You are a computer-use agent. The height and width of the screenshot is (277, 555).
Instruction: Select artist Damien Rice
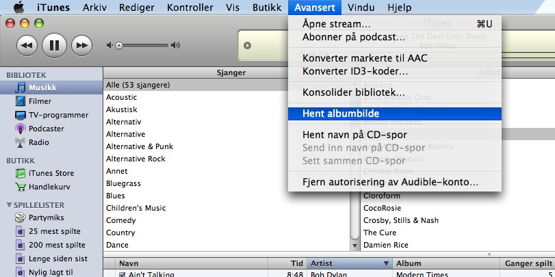point(458,245)
